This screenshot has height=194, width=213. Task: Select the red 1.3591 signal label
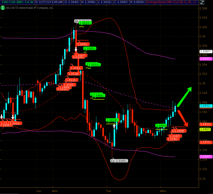click(82, 44)
